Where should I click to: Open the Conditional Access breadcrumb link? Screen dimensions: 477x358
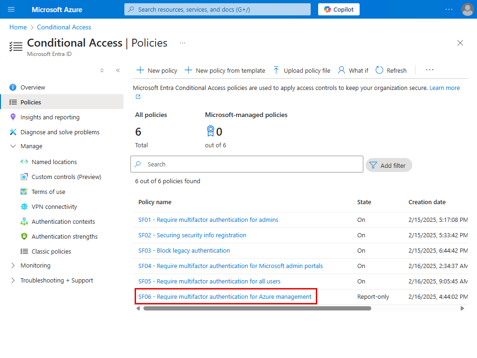click(x=64, y=27)
